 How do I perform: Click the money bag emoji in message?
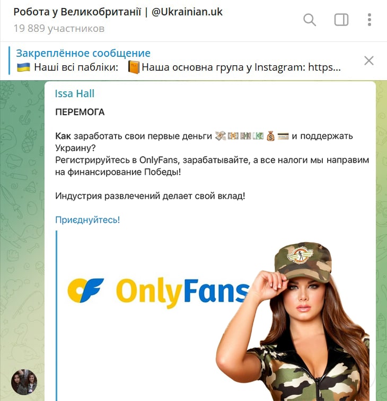(270, 136)
